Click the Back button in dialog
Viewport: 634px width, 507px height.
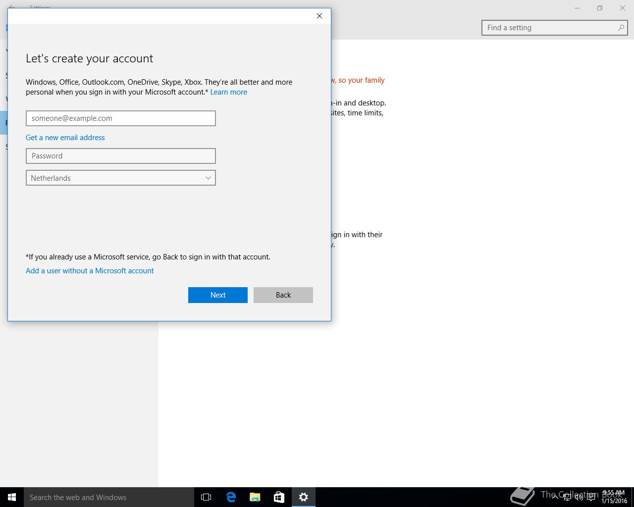[283, 295]
